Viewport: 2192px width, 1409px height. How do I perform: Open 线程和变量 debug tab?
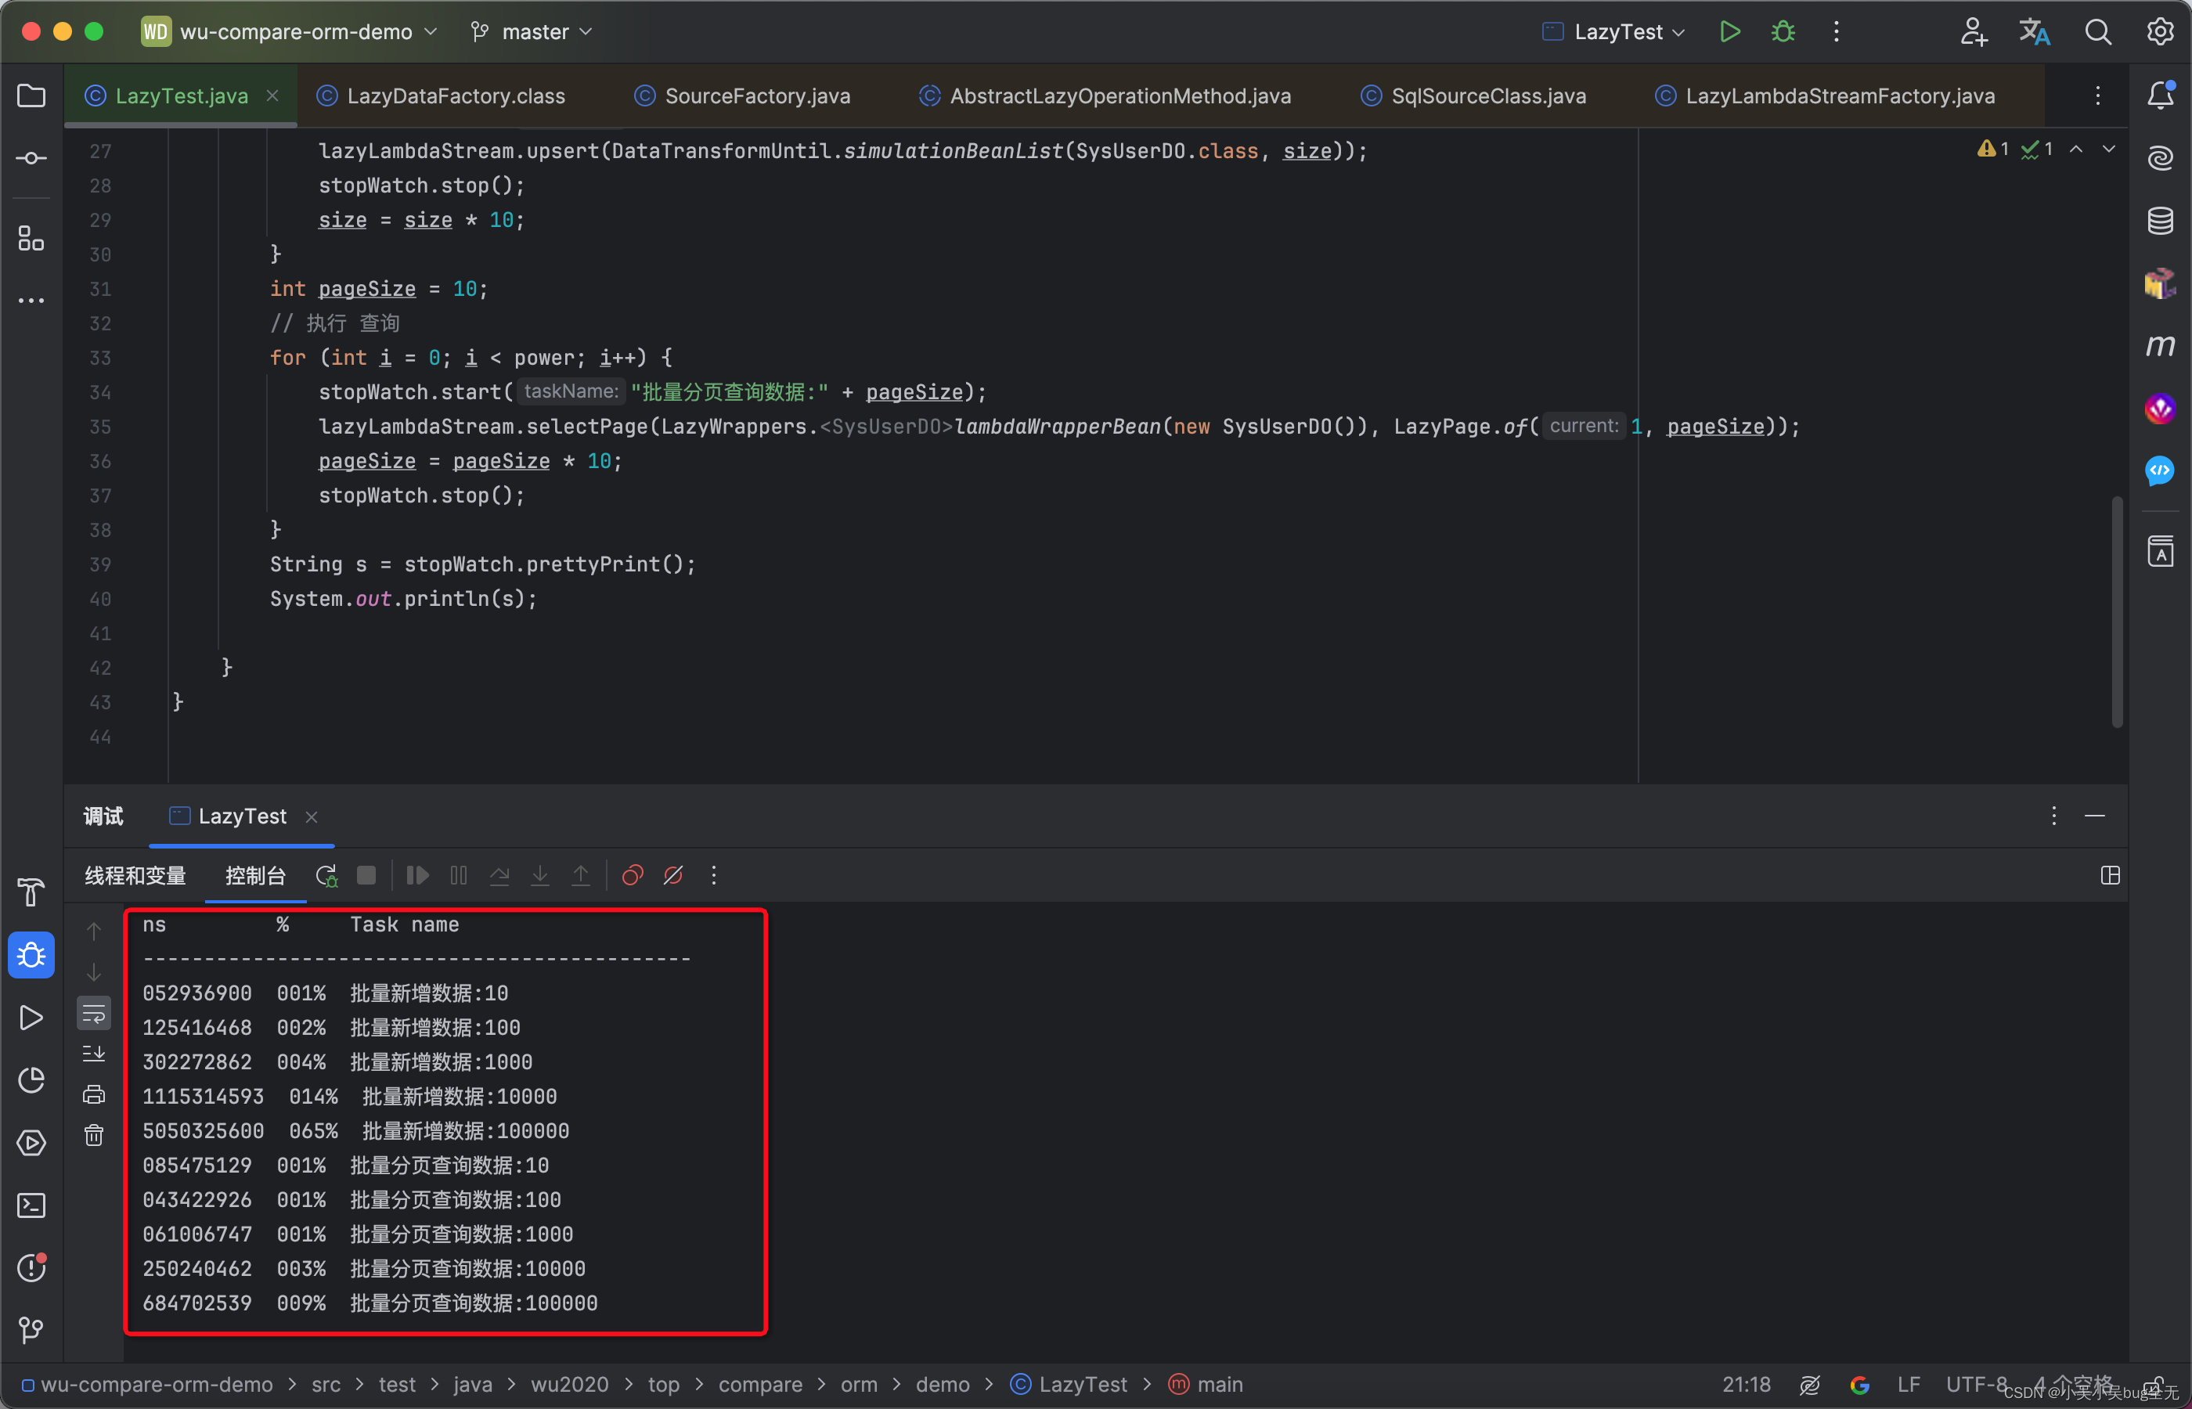point(135,876)
